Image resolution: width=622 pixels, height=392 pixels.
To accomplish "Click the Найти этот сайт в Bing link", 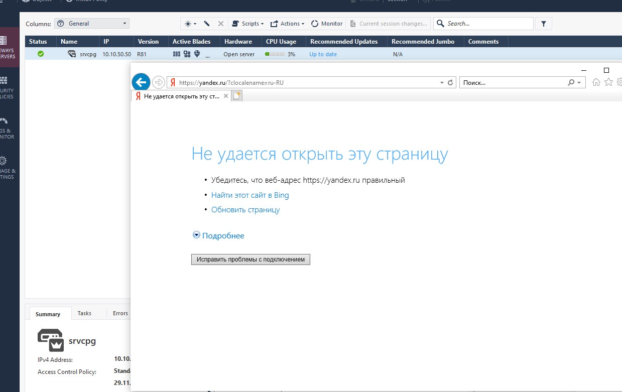I will (x=250, y=195).
